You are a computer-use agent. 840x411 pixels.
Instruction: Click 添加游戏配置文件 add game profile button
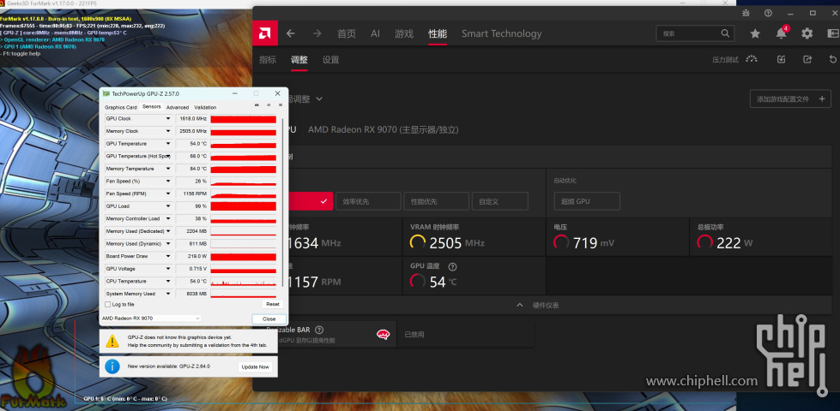[790, 98]
